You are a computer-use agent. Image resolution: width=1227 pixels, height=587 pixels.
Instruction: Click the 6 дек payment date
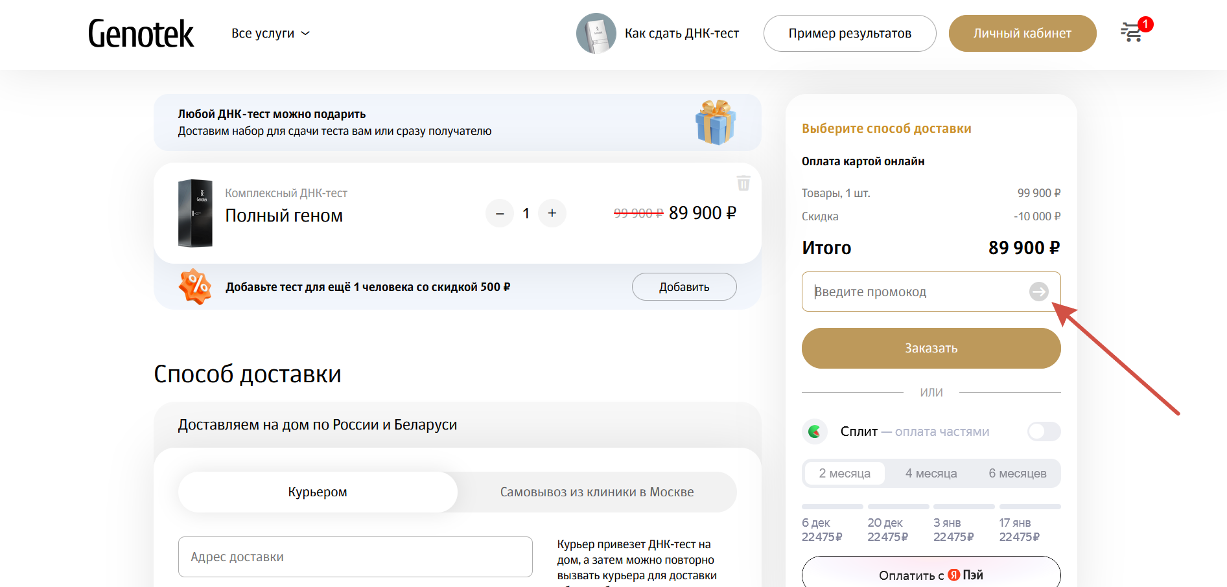tap(816, 523)
